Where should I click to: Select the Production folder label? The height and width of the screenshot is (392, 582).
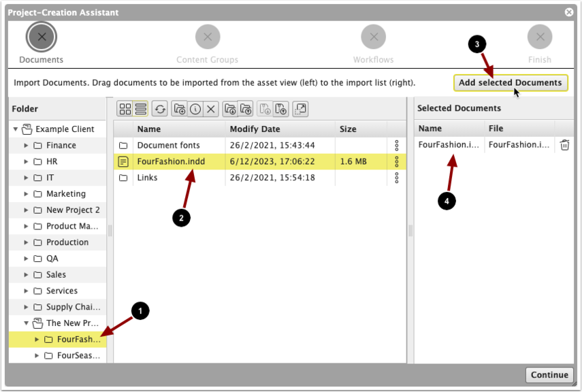click(x=67, y=242)
